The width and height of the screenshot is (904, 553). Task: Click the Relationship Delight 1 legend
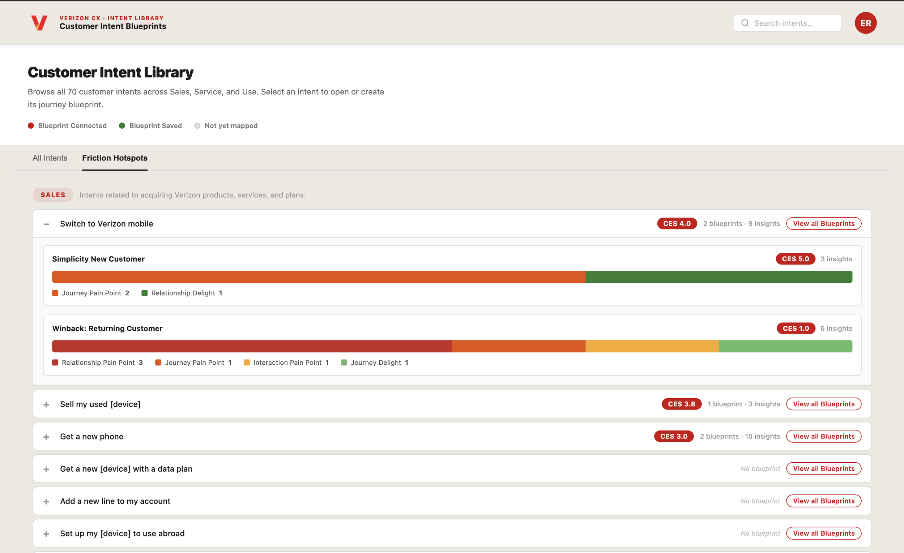click(182, 293)
